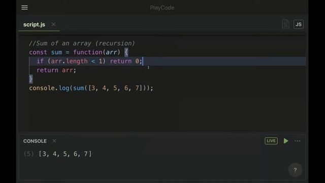Select the CONSOLE panel tab
Screen dimensions: 325x183
[35, 141]
